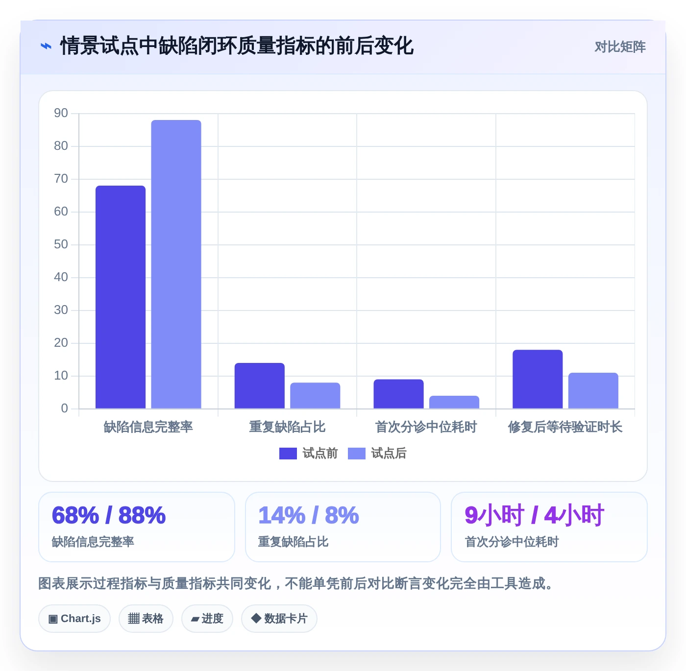Click the 进度 tag

[x=207, y=619]
